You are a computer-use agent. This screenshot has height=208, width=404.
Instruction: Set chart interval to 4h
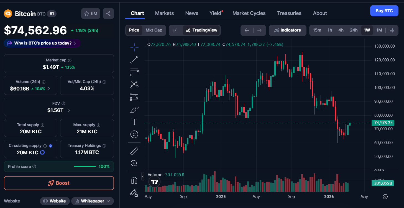tap(341, 30)
